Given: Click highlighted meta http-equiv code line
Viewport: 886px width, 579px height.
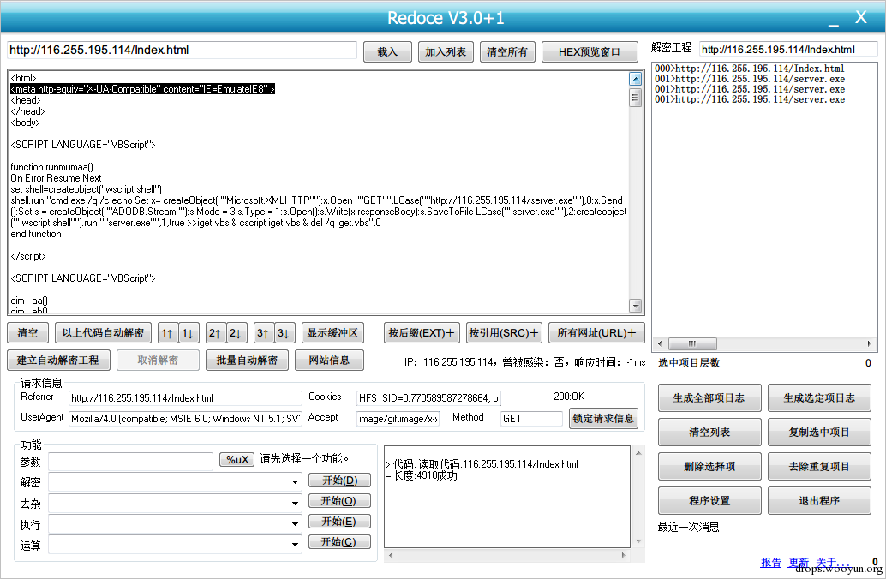Looking at the screenshot, I should coord(142,89).
